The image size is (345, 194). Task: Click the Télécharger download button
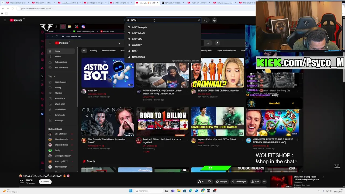click(239, 182)
